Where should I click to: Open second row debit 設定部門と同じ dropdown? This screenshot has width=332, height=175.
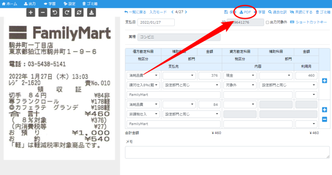pyautogui.click(x=192, y=114)
